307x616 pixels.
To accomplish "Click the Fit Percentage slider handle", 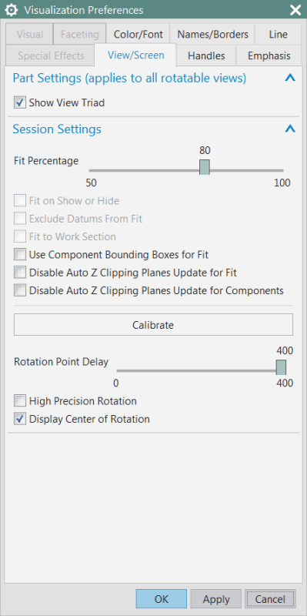I will (x=205, y=167).
